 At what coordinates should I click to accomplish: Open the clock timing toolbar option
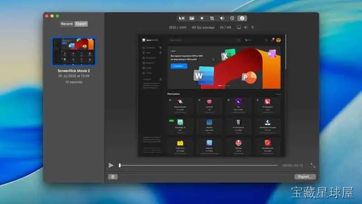[x=232, y=18]
